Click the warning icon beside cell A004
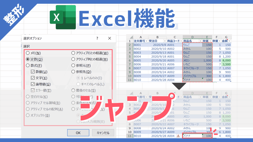253x142 pixels. [x=178, y=136]
